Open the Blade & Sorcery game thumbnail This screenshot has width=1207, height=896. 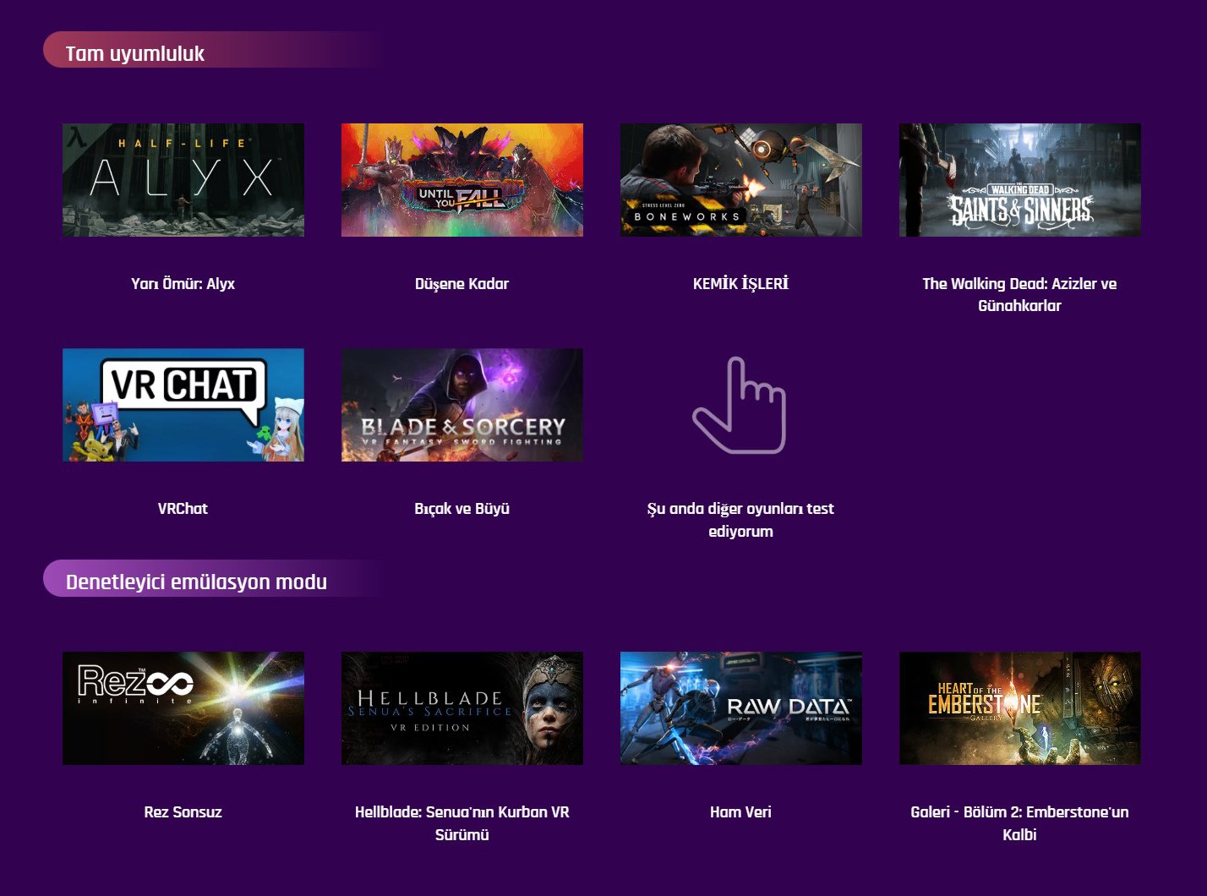462,405
